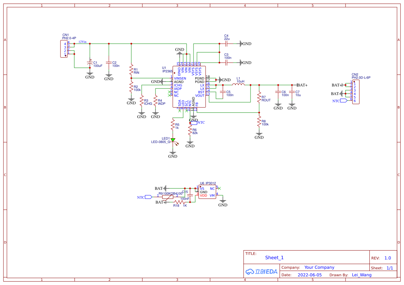This screenshot has width=404, height=285.
Task: Select the NTC net port beside CN2
Action: pyautogui.click(x=344, y=101)
